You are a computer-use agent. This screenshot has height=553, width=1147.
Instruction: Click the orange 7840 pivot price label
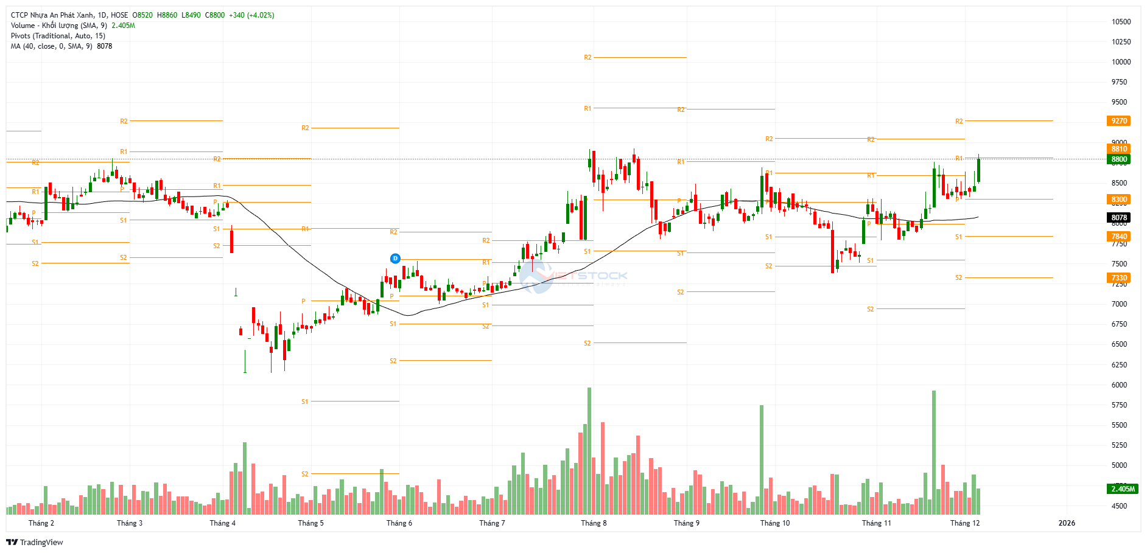click(1119, 237)
